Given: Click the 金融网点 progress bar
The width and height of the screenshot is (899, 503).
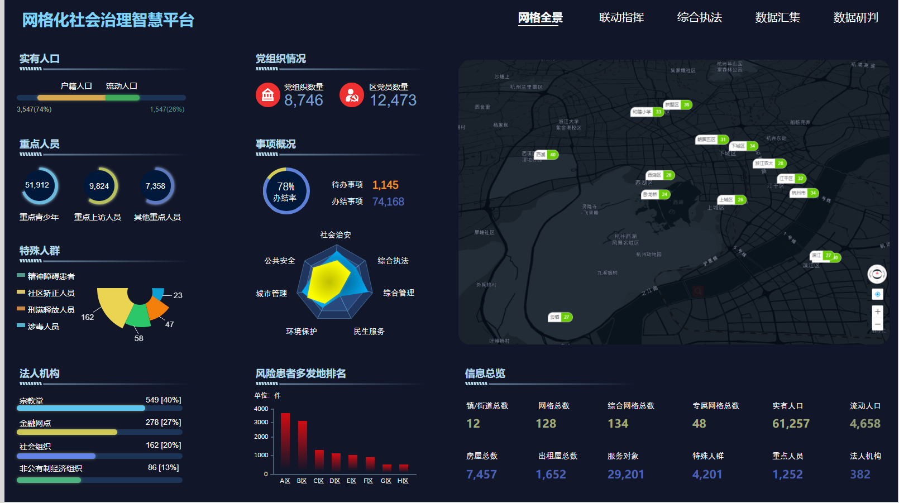Looking at the screenshot, I should click(100, 432).
